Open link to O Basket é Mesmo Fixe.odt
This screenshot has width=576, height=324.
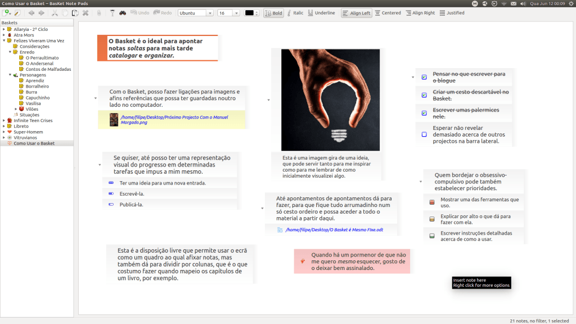point(334,229)
